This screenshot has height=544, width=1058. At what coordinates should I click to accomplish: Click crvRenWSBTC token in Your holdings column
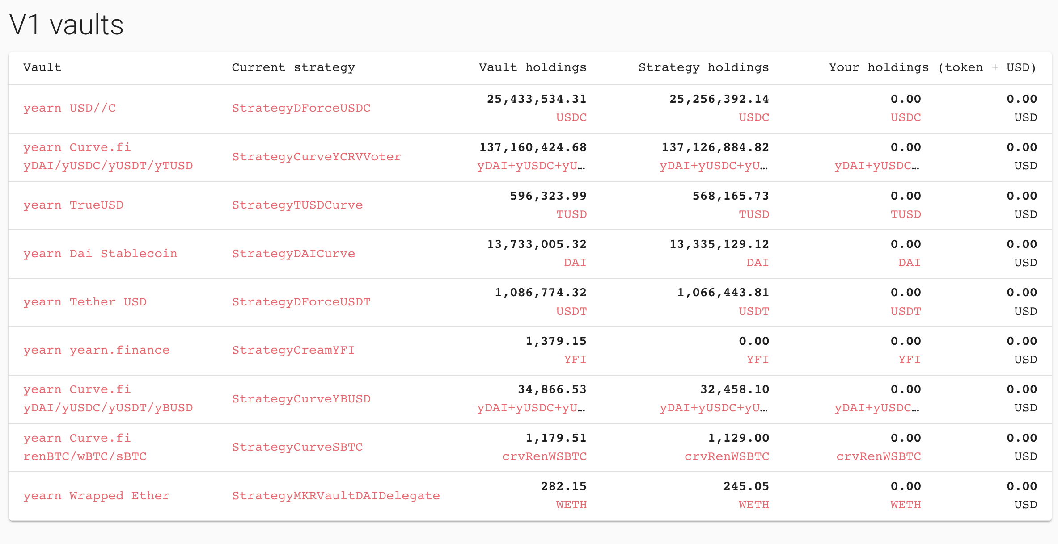click(879, 456)
